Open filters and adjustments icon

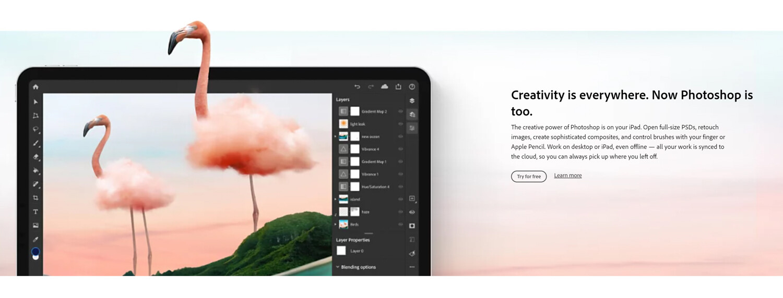point(412,254)
